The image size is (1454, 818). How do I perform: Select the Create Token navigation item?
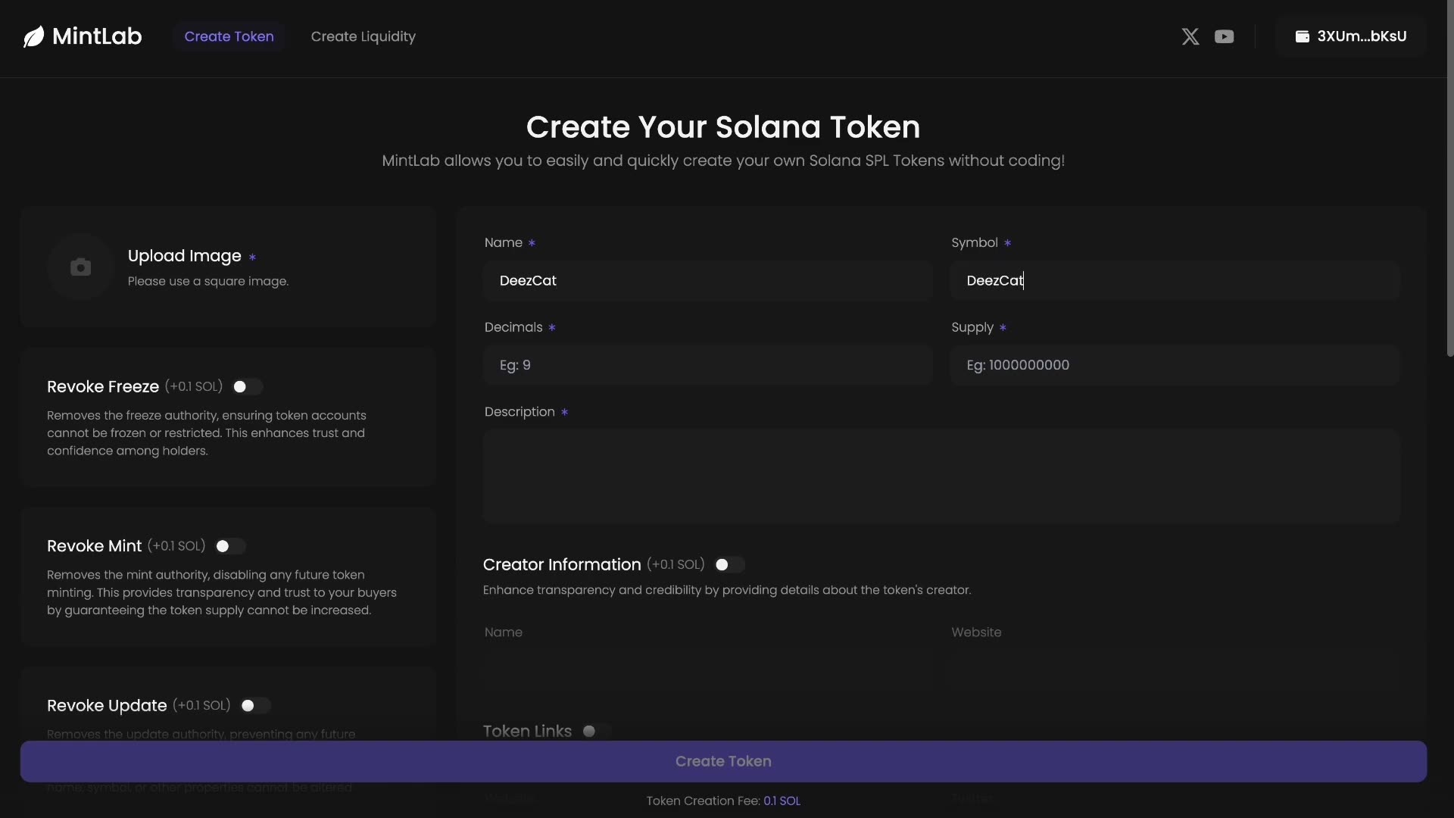pos(229,36)
